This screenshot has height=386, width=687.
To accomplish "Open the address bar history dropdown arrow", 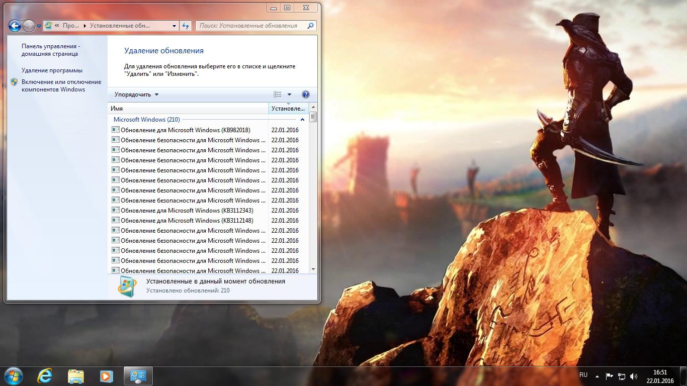I will (174, 26).
